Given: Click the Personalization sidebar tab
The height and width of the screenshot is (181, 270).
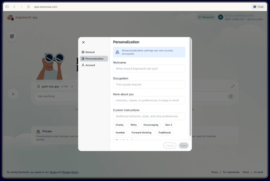Looking at the screenshot, I should pos(94,59).
